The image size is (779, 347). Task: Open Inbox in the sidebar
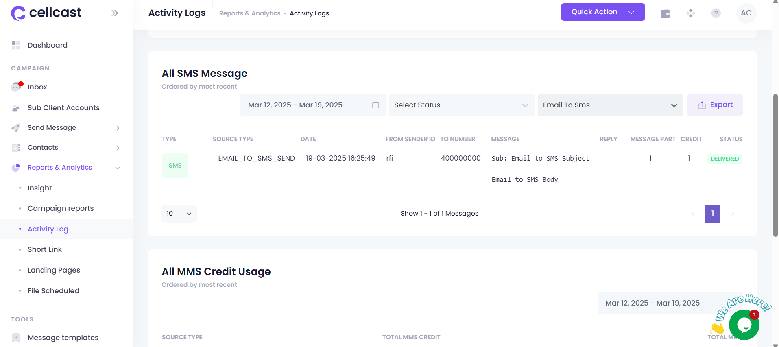[37, 87]
